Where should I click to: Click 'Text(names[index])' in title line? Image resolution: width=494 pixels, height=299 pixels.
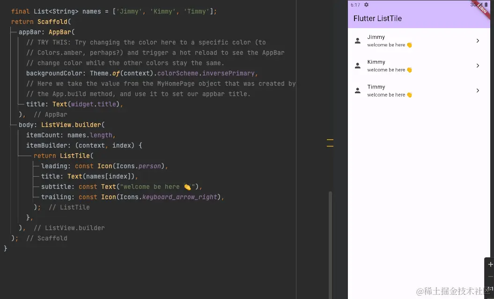[x=101, y=176]
